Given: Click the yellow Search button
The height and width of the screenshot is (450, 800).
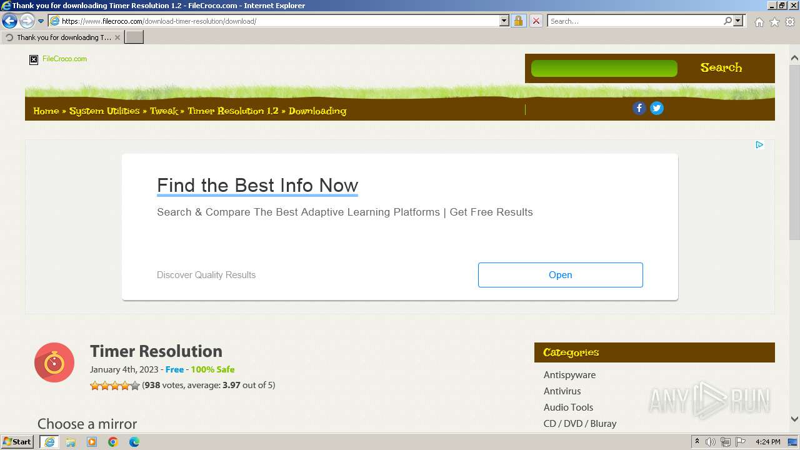Looking at the screenshot, I should (x=721, y=67).
